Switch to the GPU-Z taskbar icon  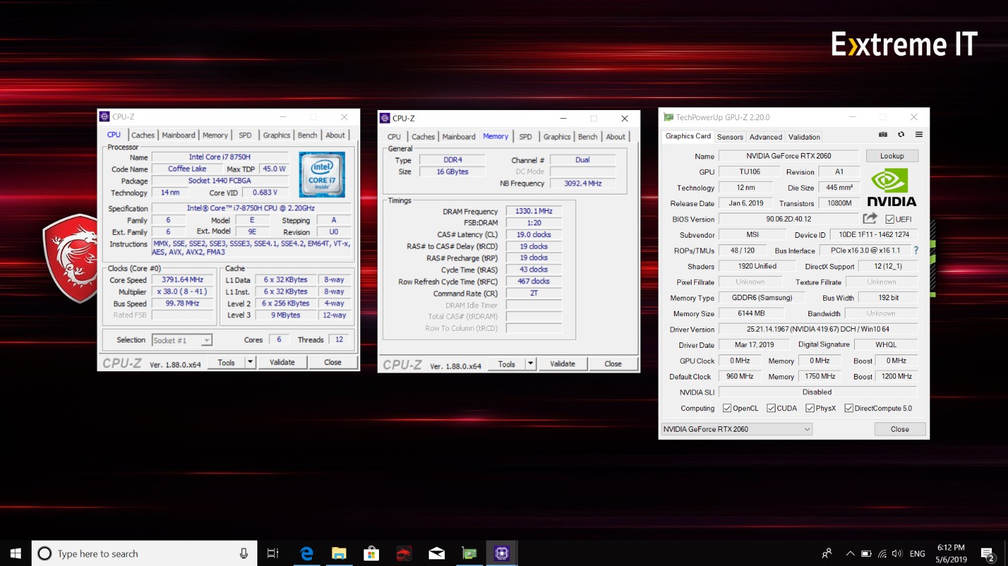(x=469, y=553)
